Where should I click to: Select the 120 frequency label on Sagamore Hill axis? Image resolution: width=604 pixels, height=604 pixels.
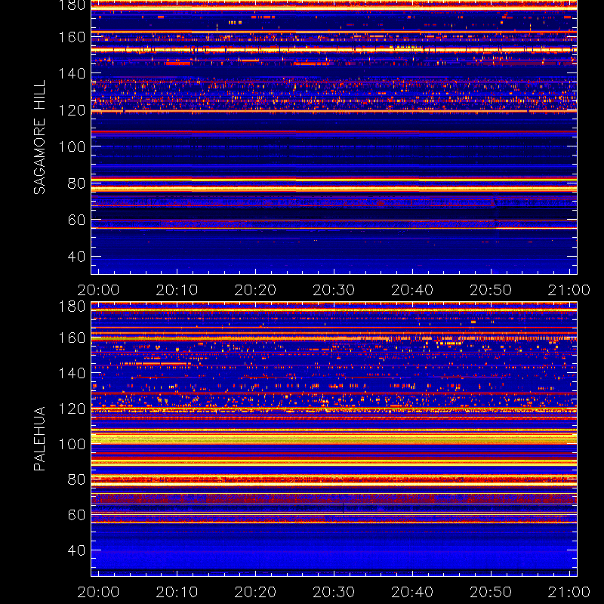pos(72,110)
